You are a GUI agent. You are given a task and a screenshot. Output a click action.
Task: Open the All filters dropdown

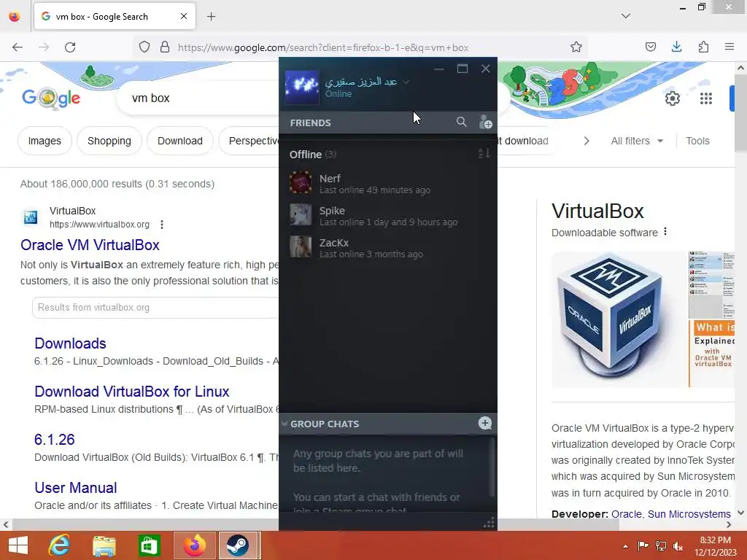coord(637,141)
